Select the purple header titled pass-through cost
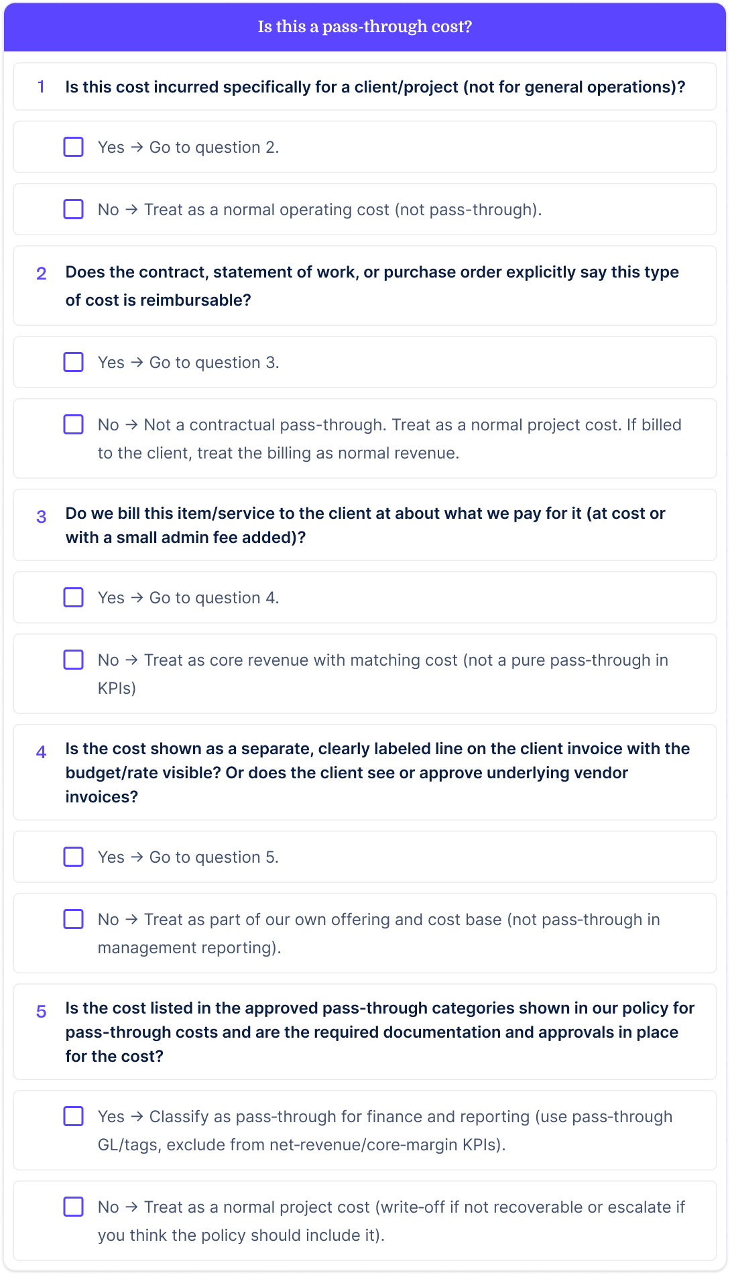This screenshot has width=730, height=1275. (x=365, y=27)
